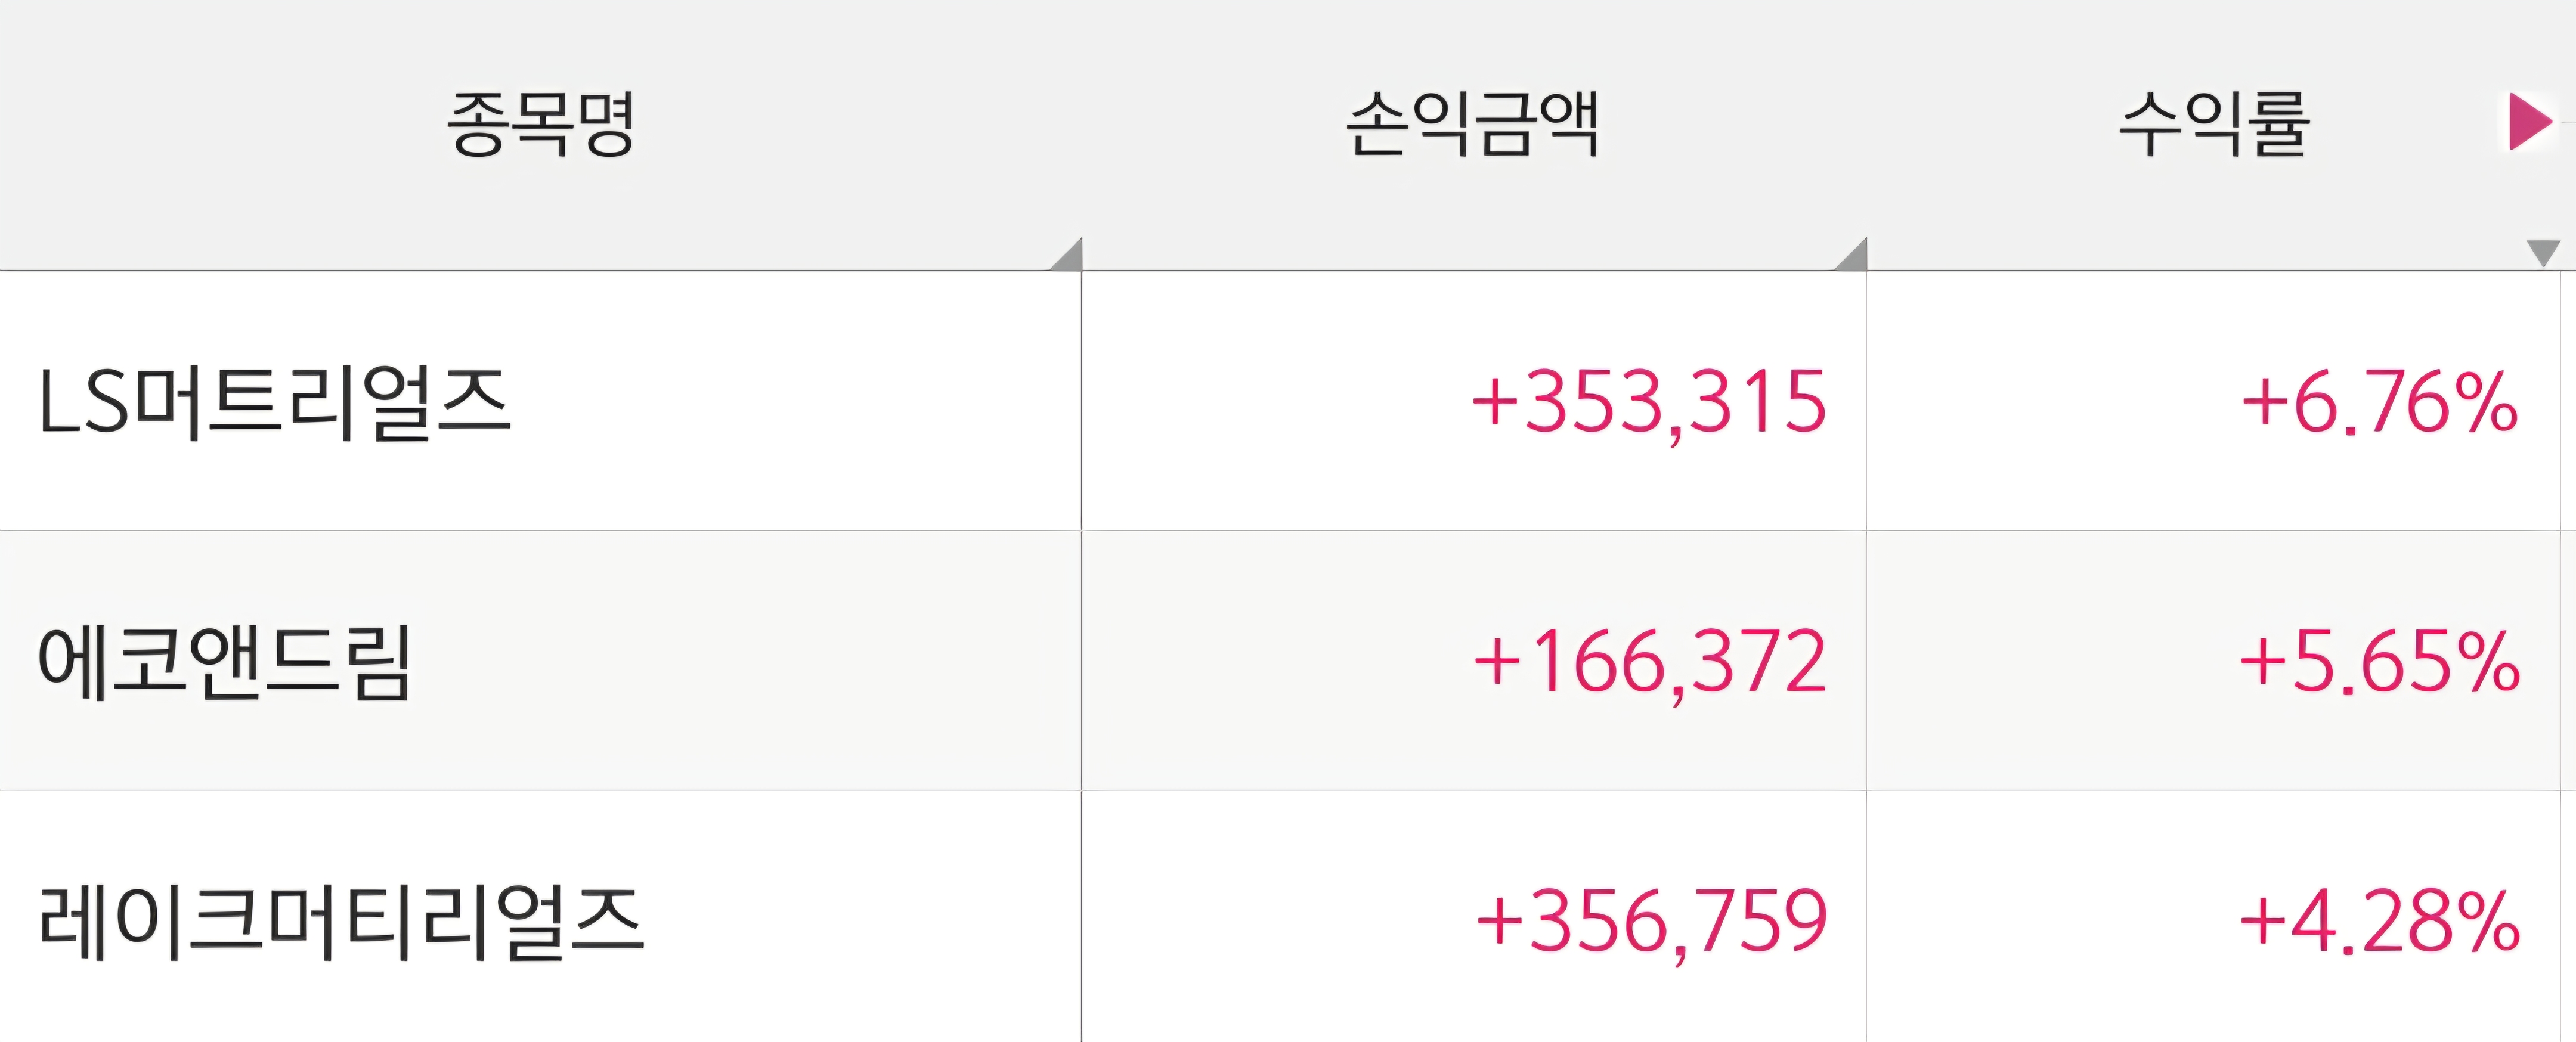Viewport: 2576px width, 1042px height.
Task: Click the +166,372 profit amount
Action: (1650, 662)
